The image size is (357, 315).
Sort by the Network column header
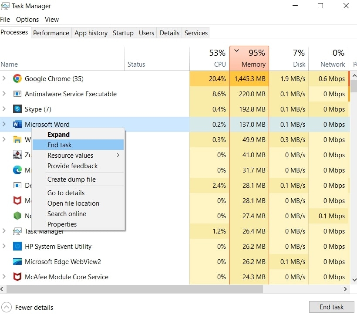328,58
